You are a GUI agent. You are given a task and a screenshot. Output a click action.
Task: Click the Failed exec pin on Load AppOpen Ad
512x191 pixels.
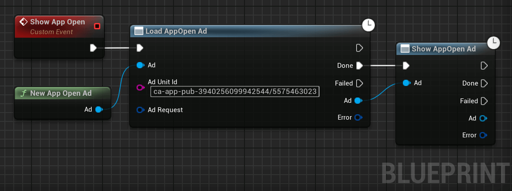pos(359,83)
